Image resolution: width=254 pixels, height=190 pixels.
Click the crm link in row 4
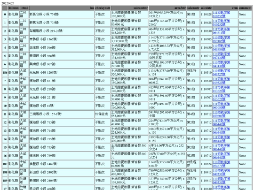tap(221, 48)
